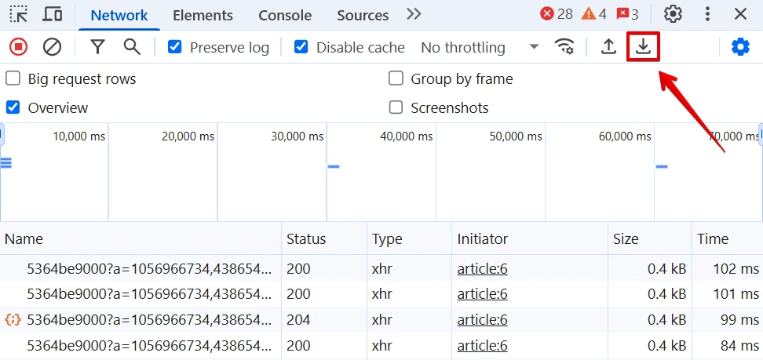Image resolution: width=763 pixels, height=360 pixels.
Task: Export HAR file with download icon
Action: [644, 47]
